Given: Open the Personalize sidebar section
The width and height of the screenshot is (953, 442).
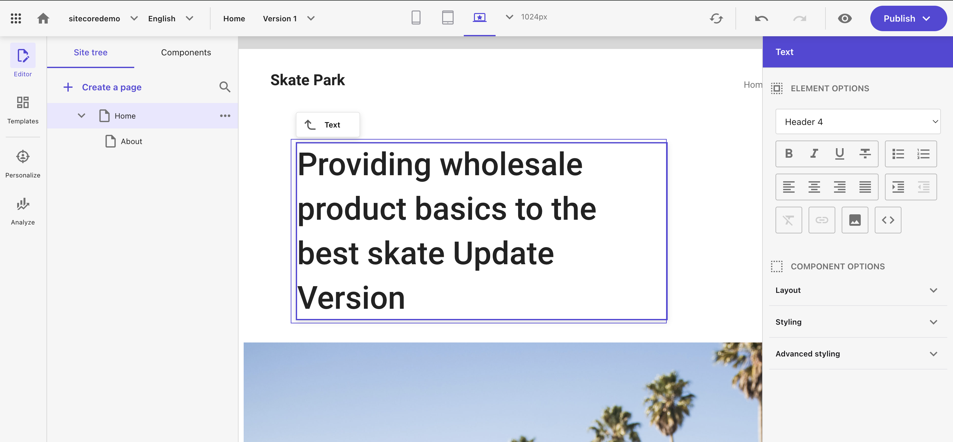Looking at the screenshot, I should (23, 164).
